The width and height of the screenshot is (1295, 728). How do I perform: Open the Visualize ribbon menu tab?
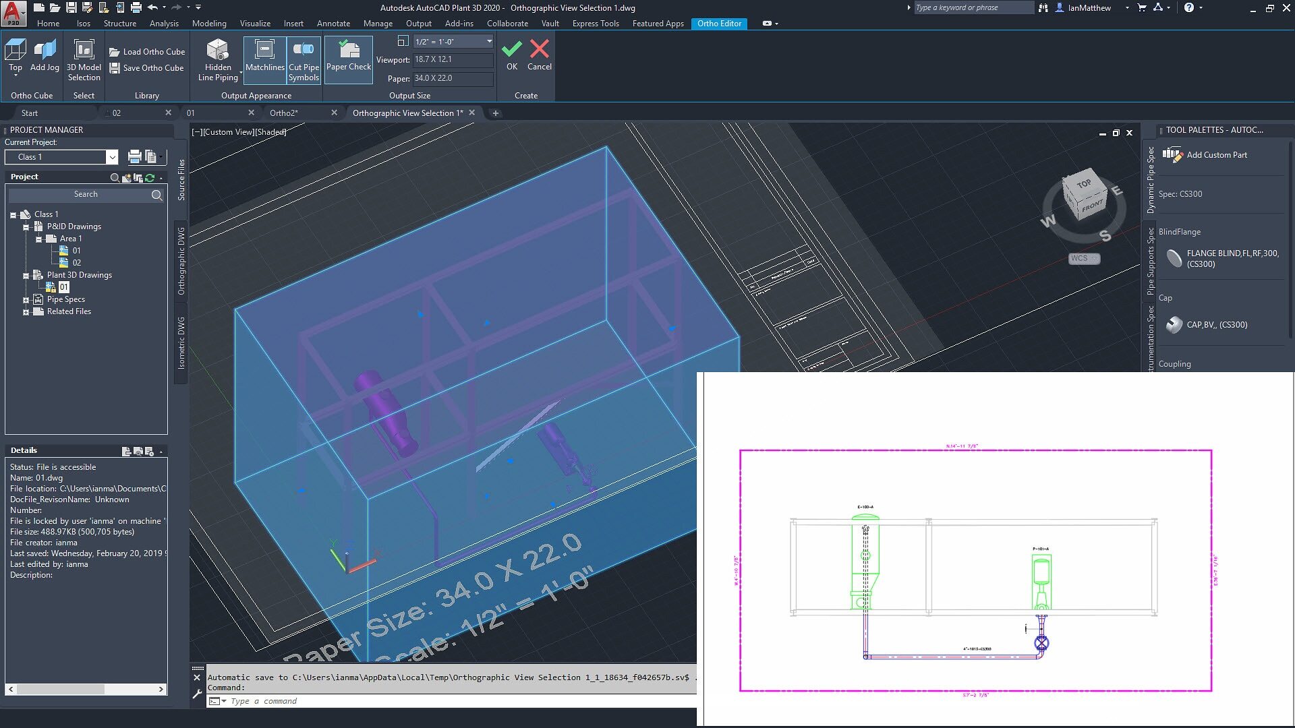tap(255, 23)
